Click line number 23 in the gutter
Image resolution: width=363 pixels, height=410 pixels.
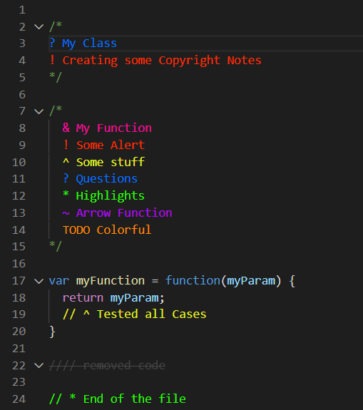coord(19,382)
